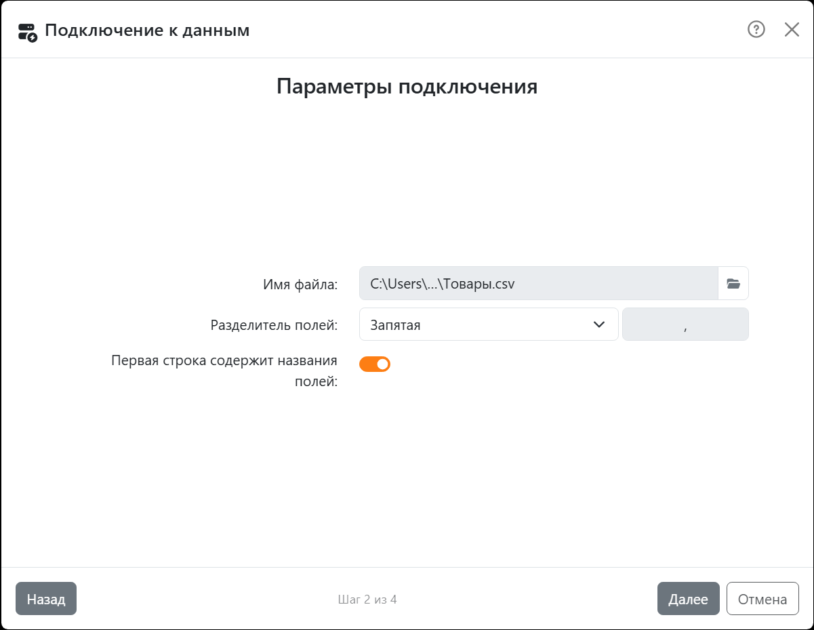The image size is (814, 630).
Task: Click the file name path field
Action: click(x=539, y=283)
